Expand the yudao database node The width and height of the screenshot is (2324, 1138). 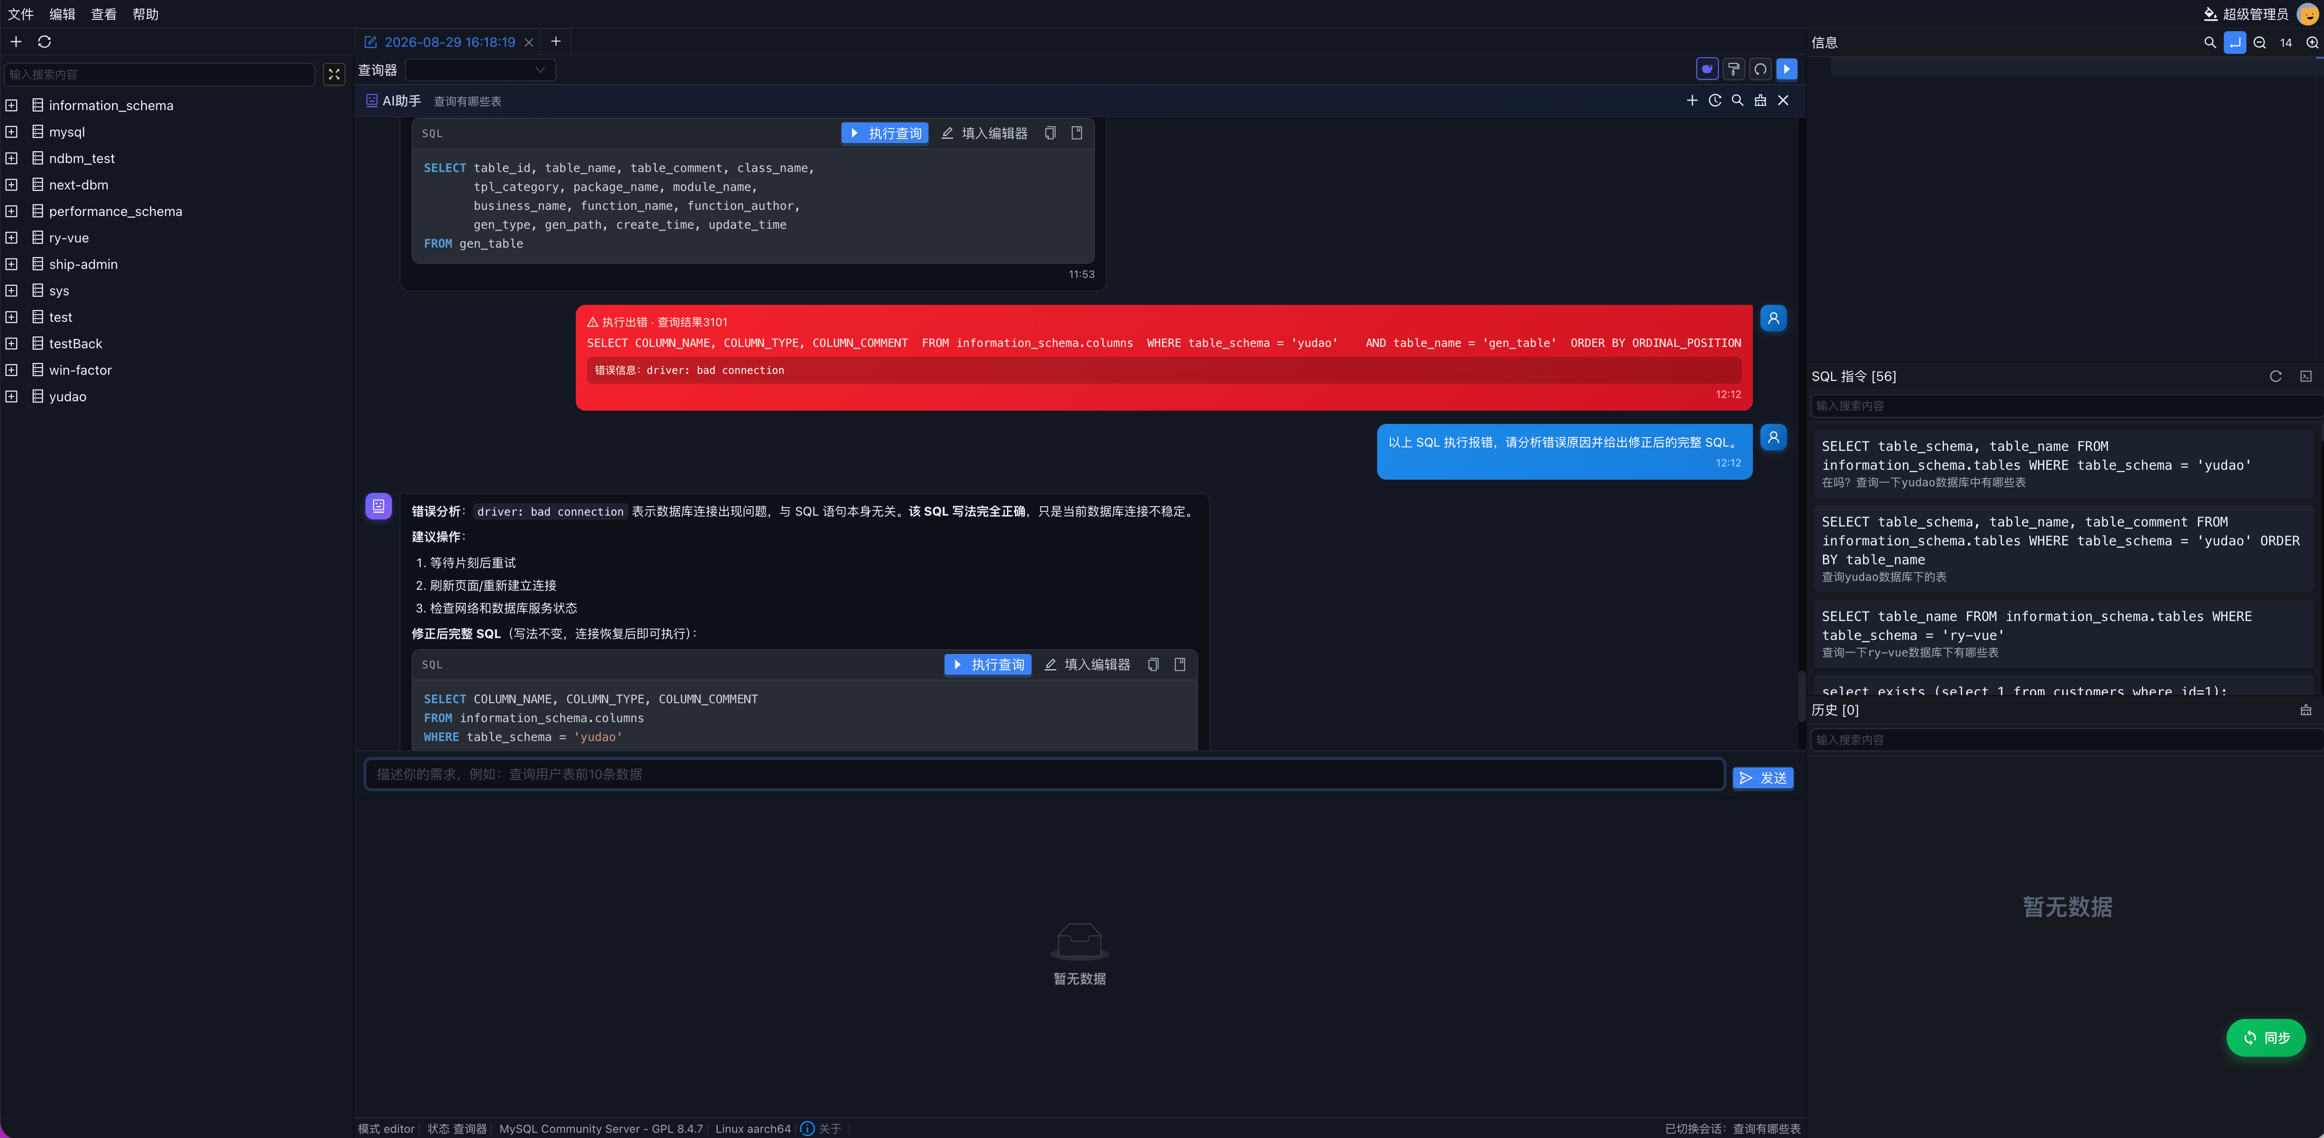[x=12, y=397]
